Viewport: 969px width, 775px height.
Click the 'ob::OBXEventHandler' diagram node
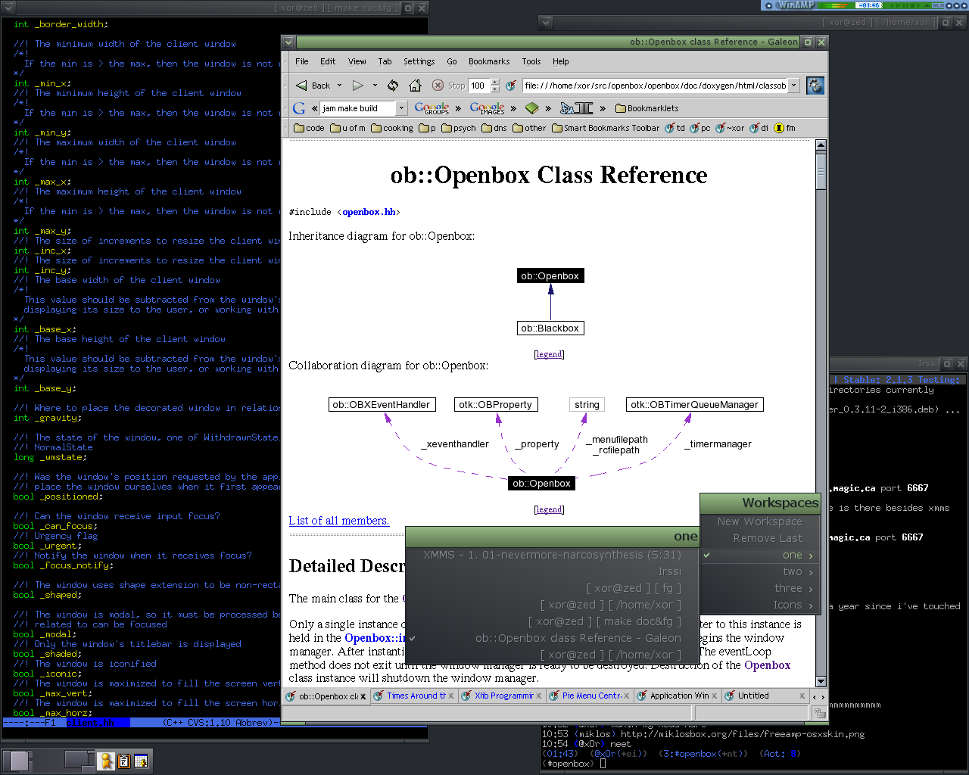pyautogui.click(x=382, y=405)
